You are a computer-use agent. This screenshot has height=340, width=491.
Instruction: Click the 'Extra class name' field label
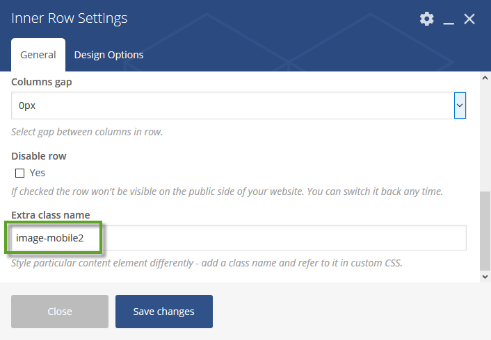click(x=51, y=215)
